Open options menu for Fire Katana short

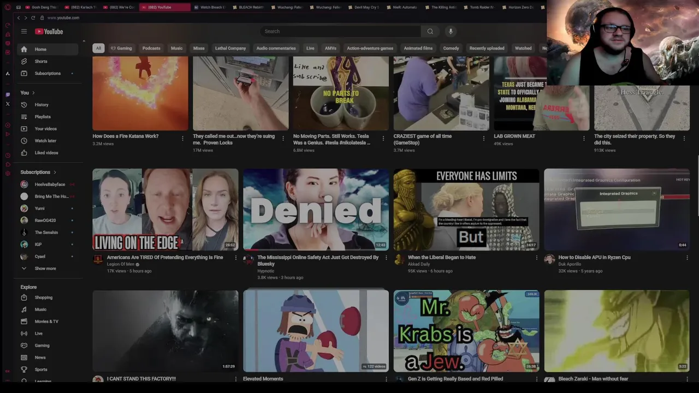coord(182,139)
